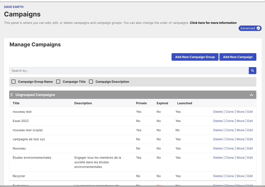Image resolution: width=265 pixels, height=187 pixels.
Task: Move the Recycler campaign
Action: [240, 176]
